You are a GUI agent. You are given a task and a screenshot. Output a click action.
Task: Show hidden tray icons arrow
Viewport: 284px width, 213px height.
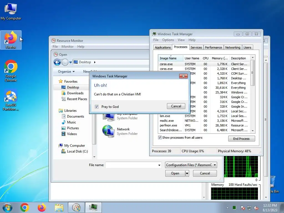point(227,208)
